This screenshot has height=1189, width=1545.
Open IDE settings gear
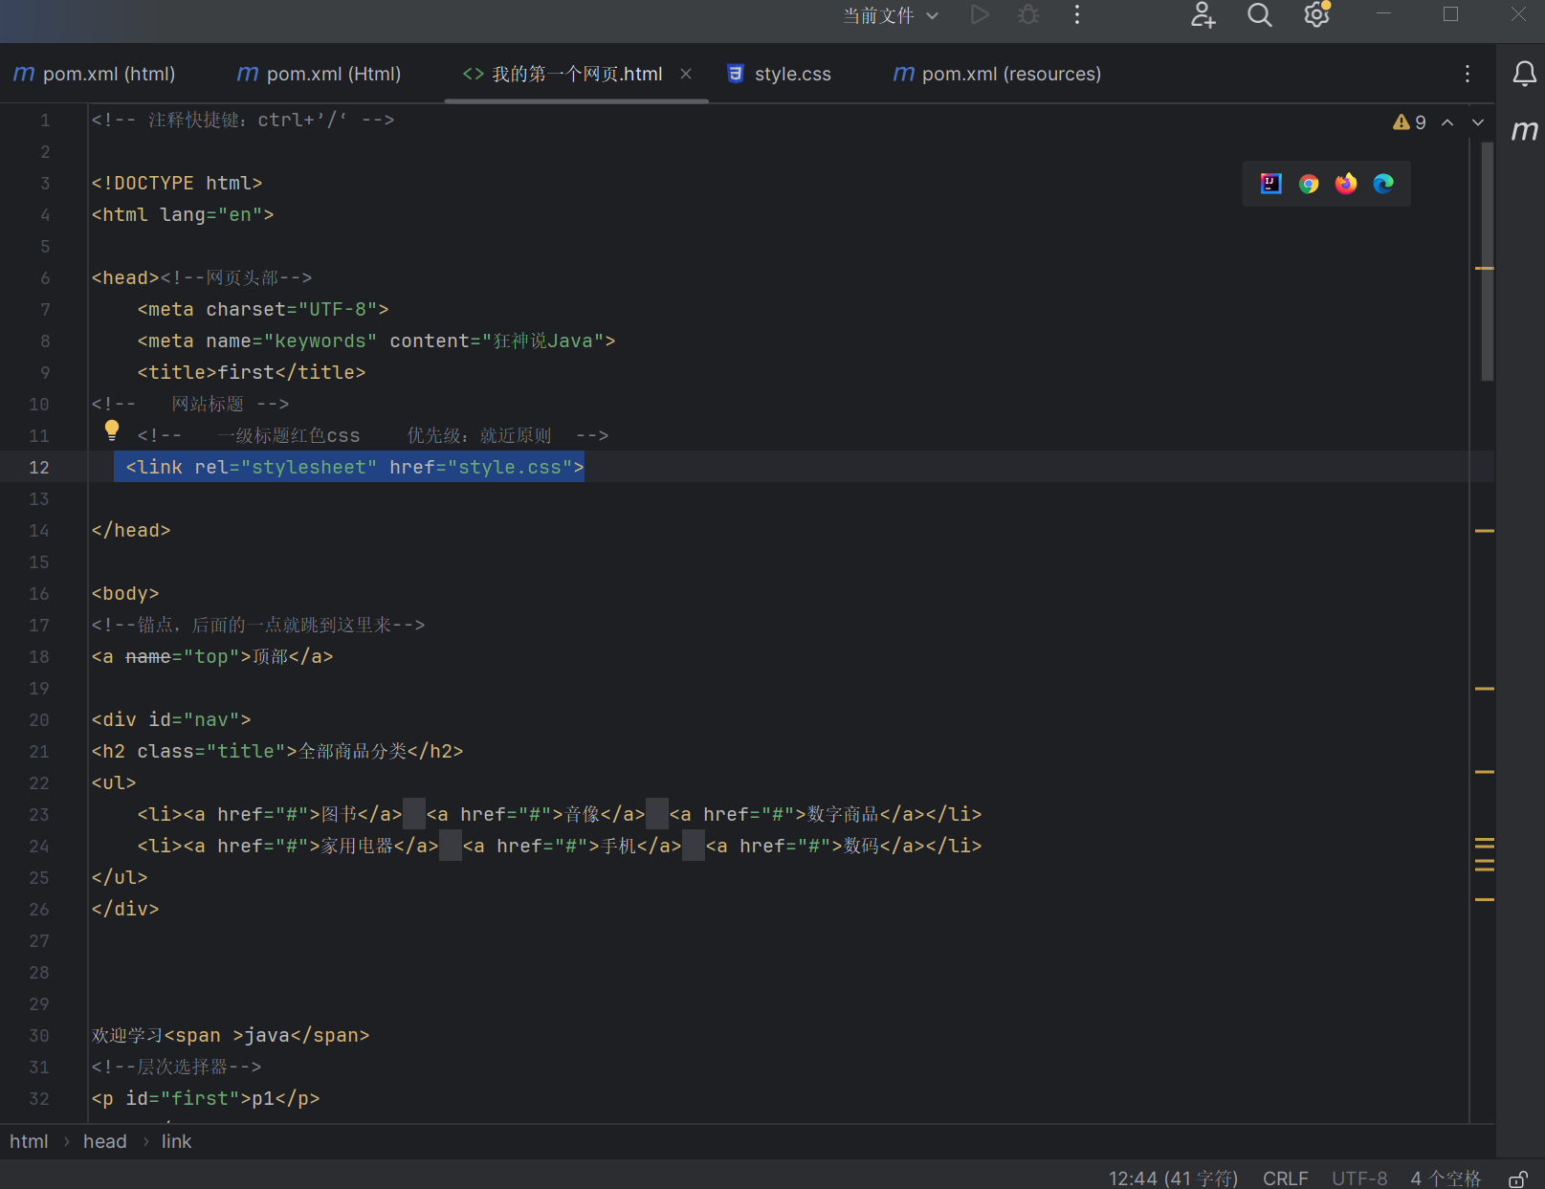pyautogui.click(x=1317, y=15)
